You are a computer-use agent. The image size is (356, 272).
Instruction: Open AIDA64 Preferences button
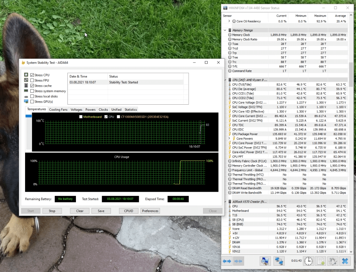click(x=150, y=211)
